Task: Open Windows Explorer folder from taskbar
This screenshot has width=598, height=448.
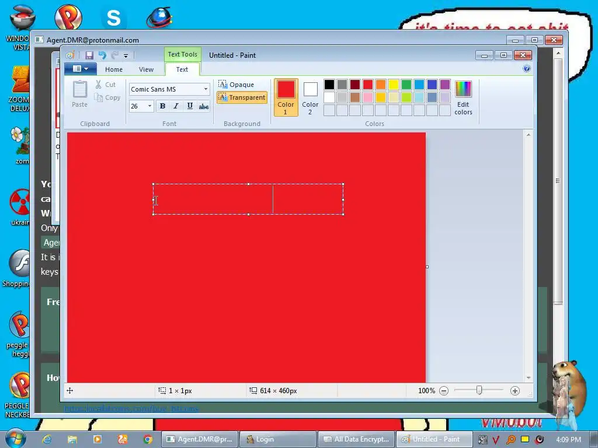Action: (x=72, y=439)
